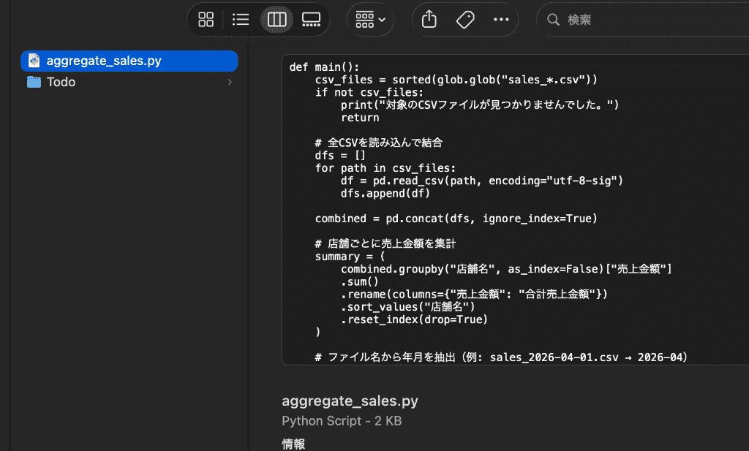Open the Edit Tags toolbar icon
Screen dimensions: 749x451
tap(464, 20)
